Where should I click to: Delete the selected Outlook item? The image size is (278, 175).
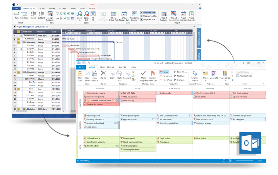(103, 75)
